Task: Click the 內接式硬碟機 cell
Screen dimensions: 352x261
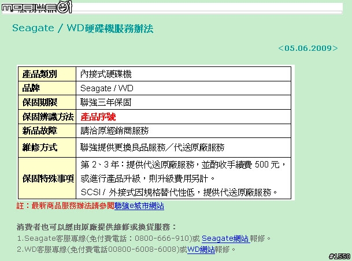Action: tap(183, 74)
